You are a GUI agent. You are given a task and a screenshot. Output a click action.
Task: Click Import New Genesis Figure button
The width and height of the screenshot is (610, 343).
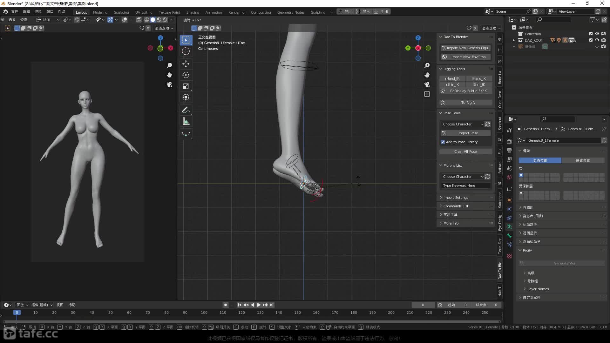465,48
